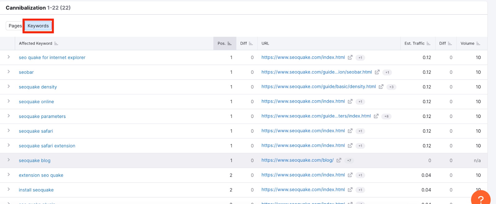Image resolution: width=496 pixels, height=204 pixels.
Task: Open the seoquake safari extension keyword link
Action: click(x=47, y=146)
